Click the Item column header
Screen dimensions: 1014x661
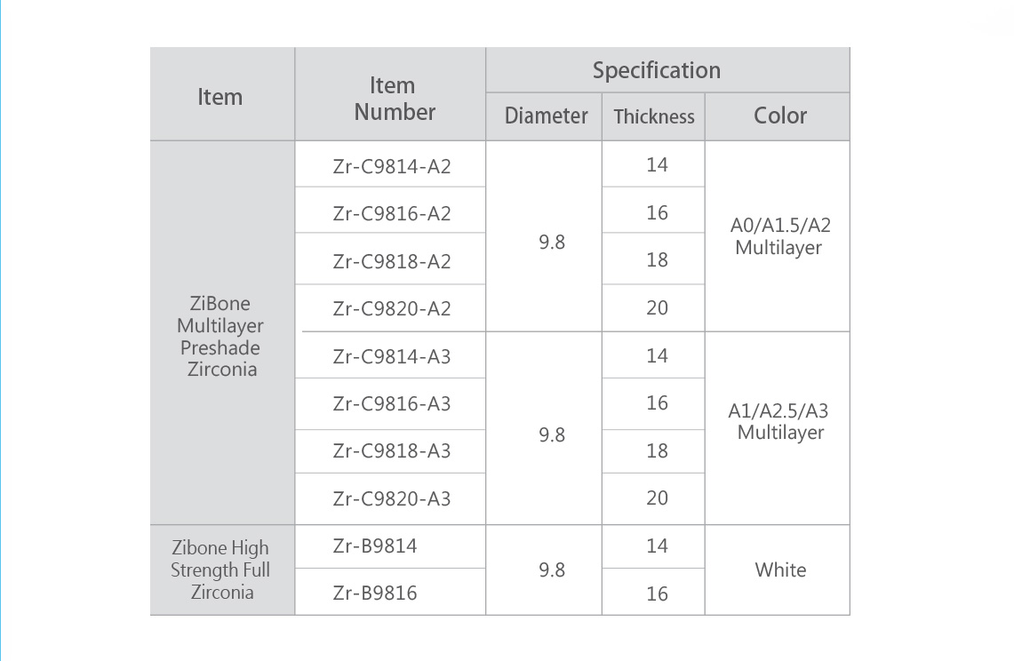[x=222, y=94]
